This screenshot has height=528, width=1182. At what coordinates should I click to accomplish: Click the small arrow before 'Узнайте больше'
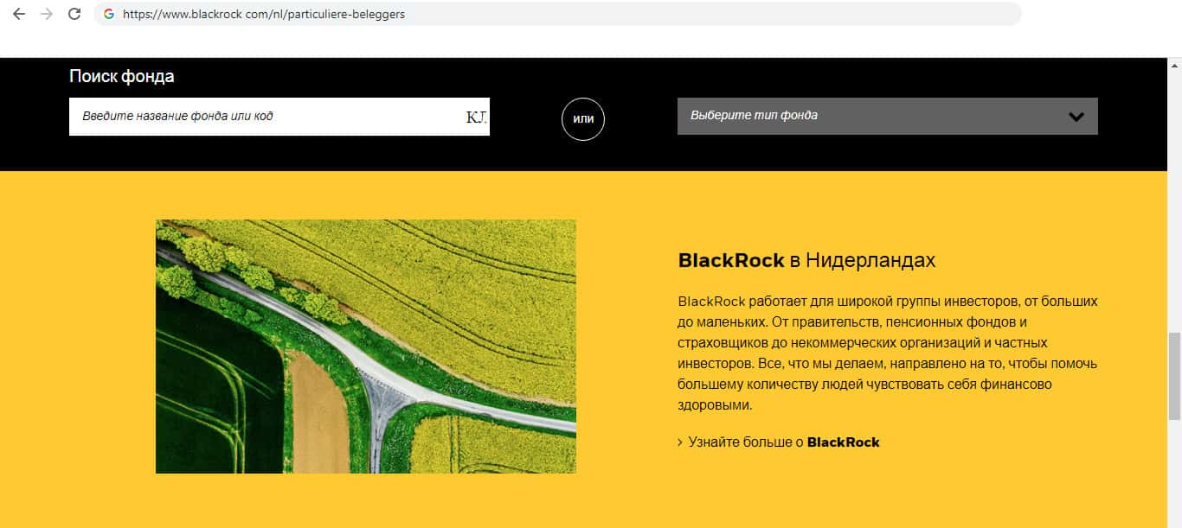point(680,442)
